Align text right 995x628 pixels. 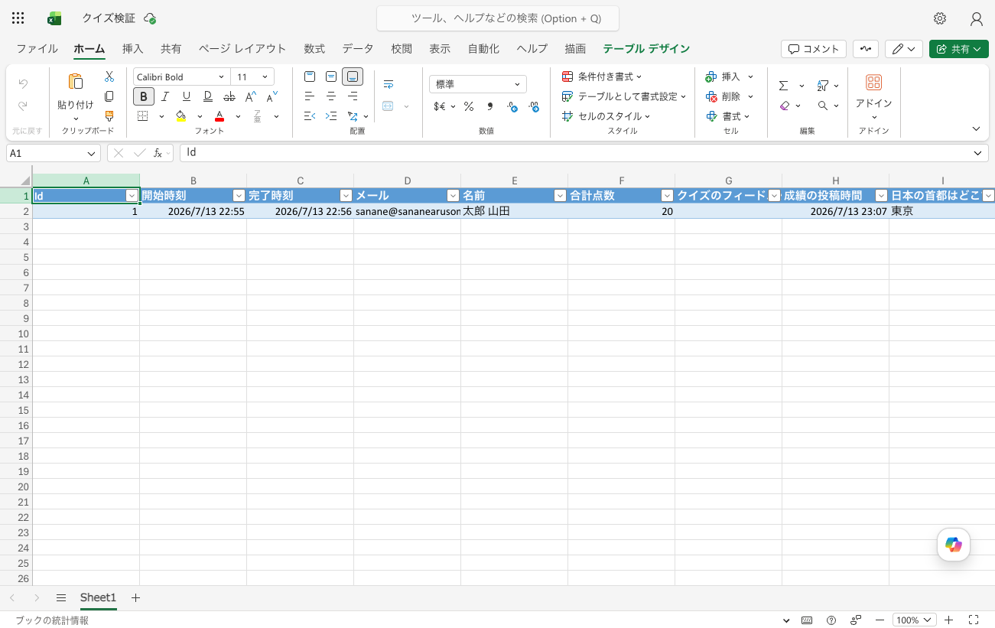(x=353, y=96)
